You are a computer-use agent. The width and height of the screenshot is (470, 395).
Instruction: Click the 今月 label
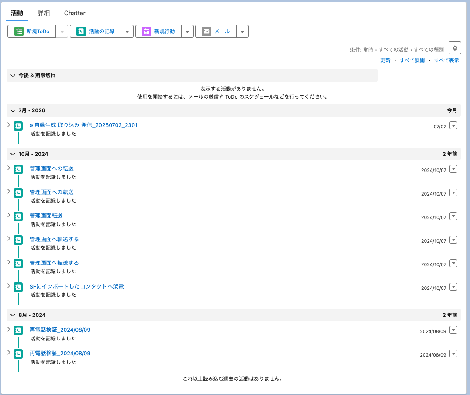452,110
